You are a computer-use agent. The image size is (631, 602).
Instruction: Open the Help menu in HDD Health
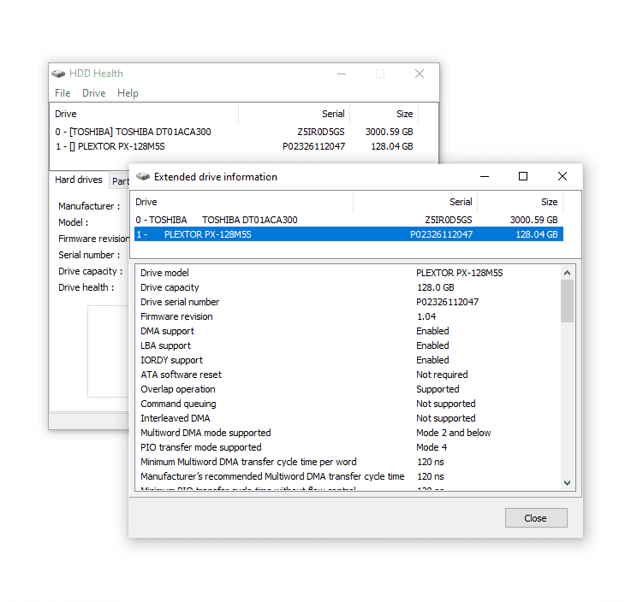coord(128,93)
